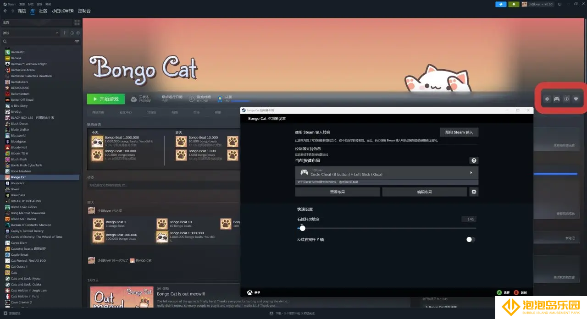Select Banana in game list
Viewport: 587px width, 319px height.
click(42, 58)
